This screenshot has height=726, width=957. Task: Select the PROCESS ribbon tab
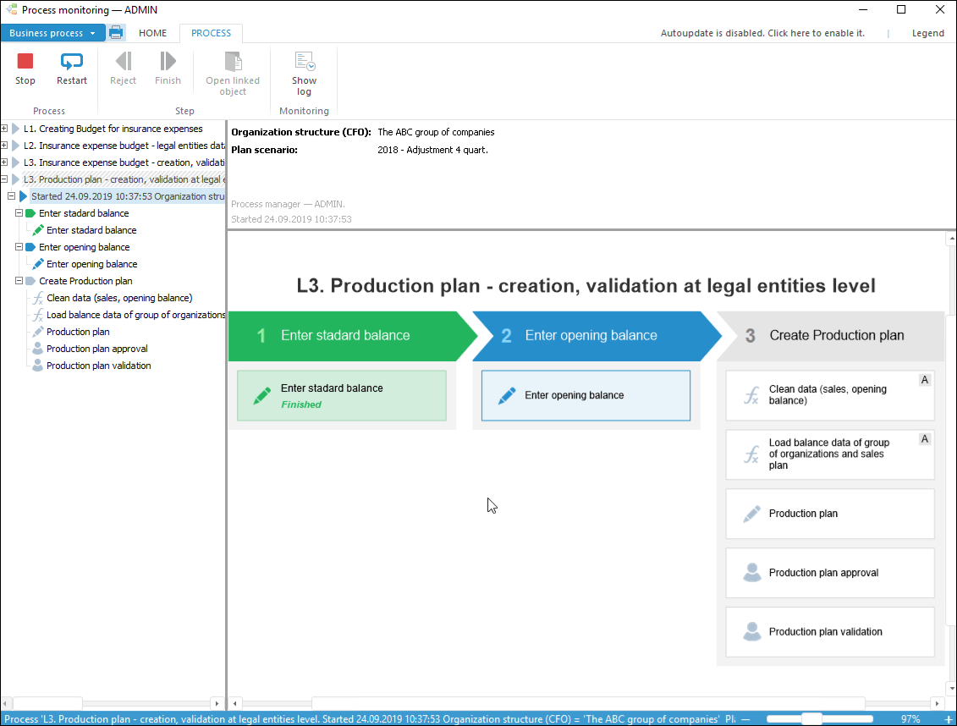[211, 33]
